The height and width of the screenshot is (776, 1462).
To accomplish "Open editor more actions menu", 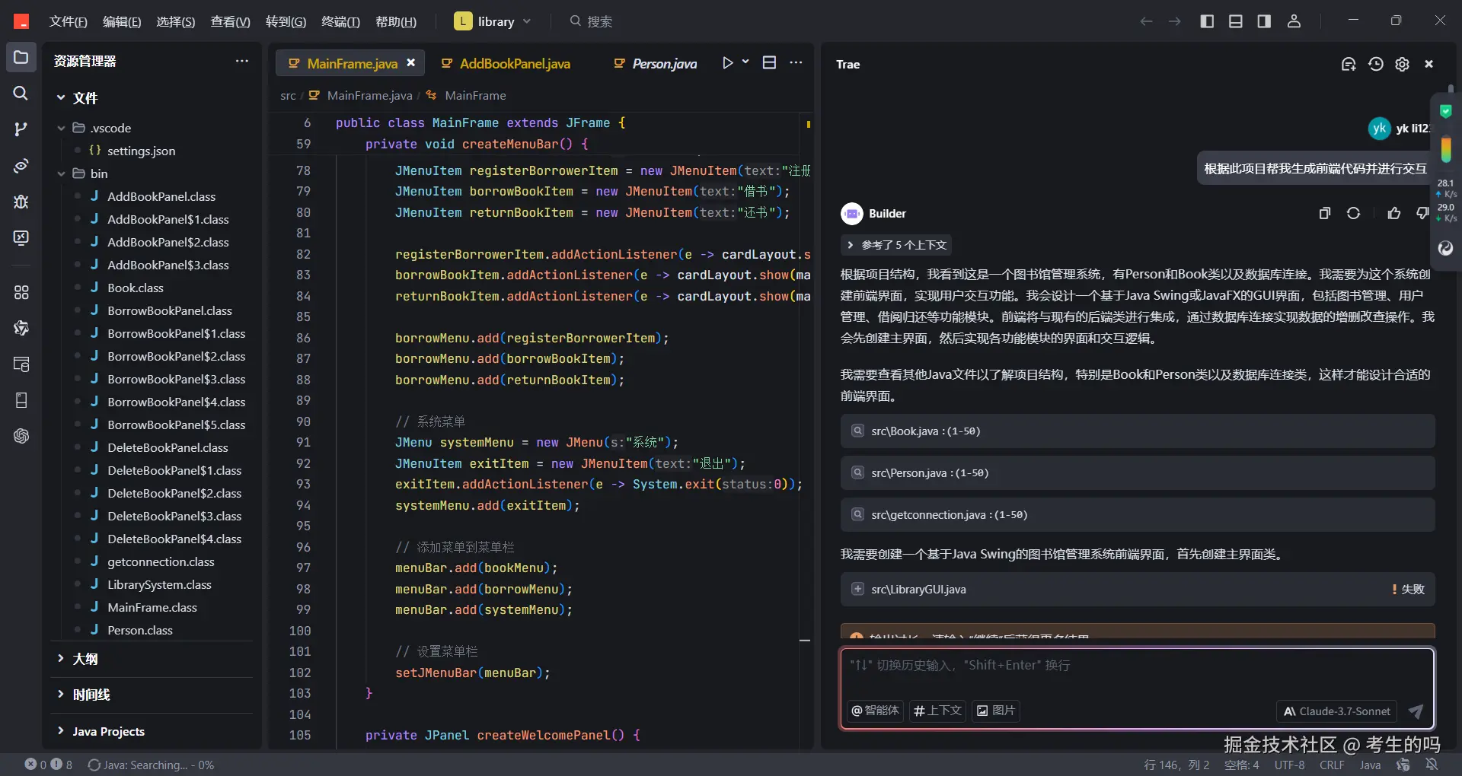I will [x=796, y=63].
